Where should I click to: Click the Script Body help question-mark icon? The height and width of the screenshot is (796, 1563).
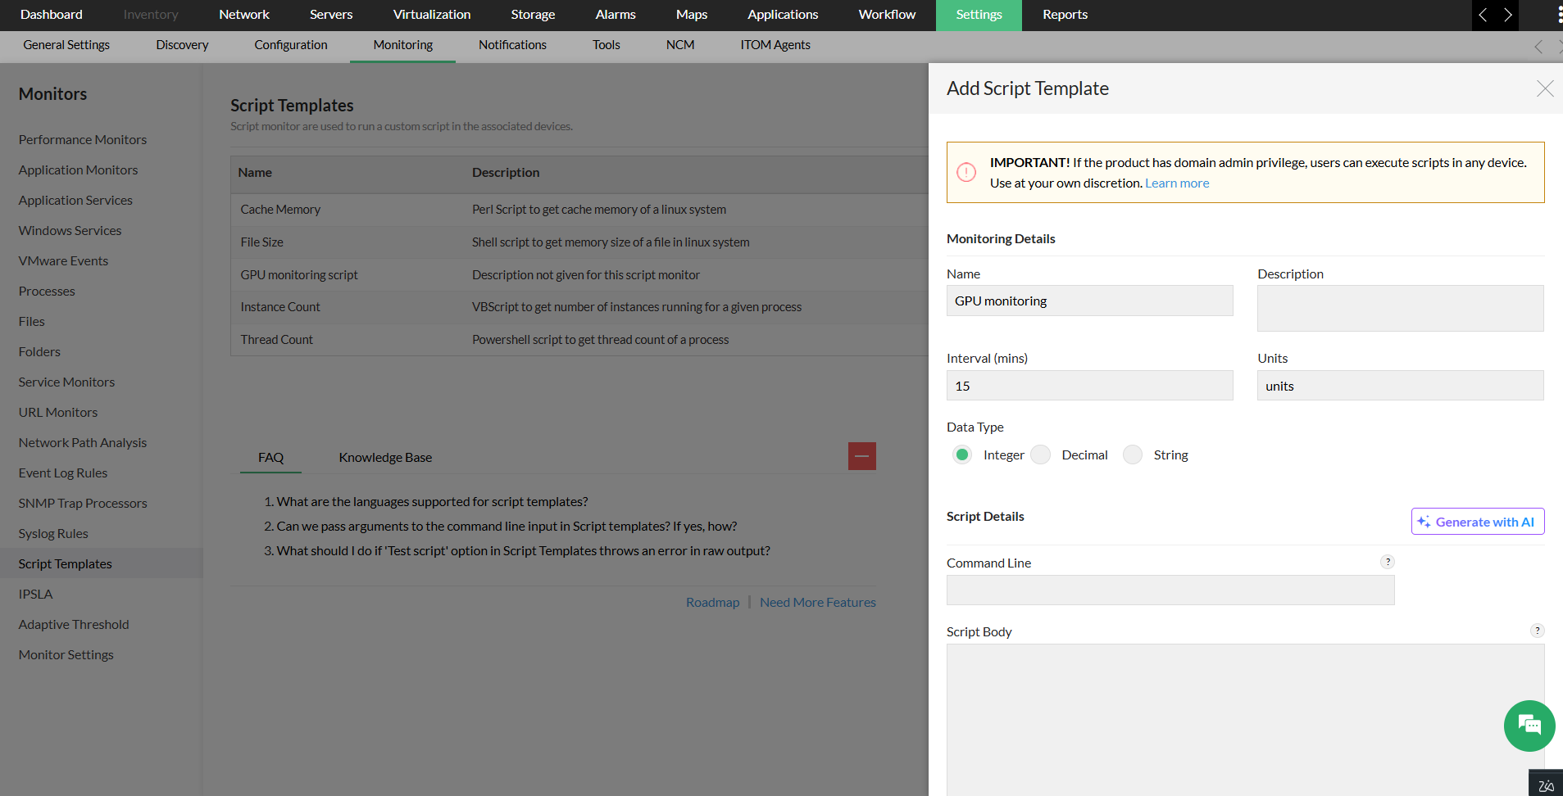pyautogui.click(x=1537, y=631)
